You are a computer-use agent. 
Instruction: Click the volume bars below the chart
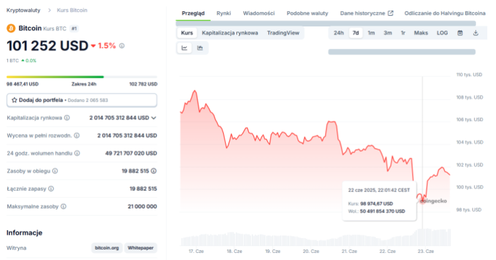tap(316, 238)
